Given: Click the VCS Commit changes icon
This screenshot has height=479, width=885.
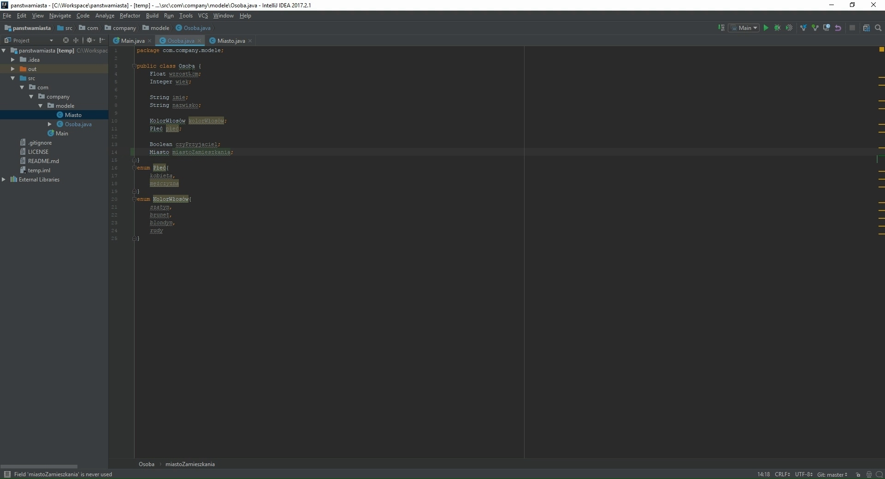Looking at the screenshot, I should tap(815, 28).
